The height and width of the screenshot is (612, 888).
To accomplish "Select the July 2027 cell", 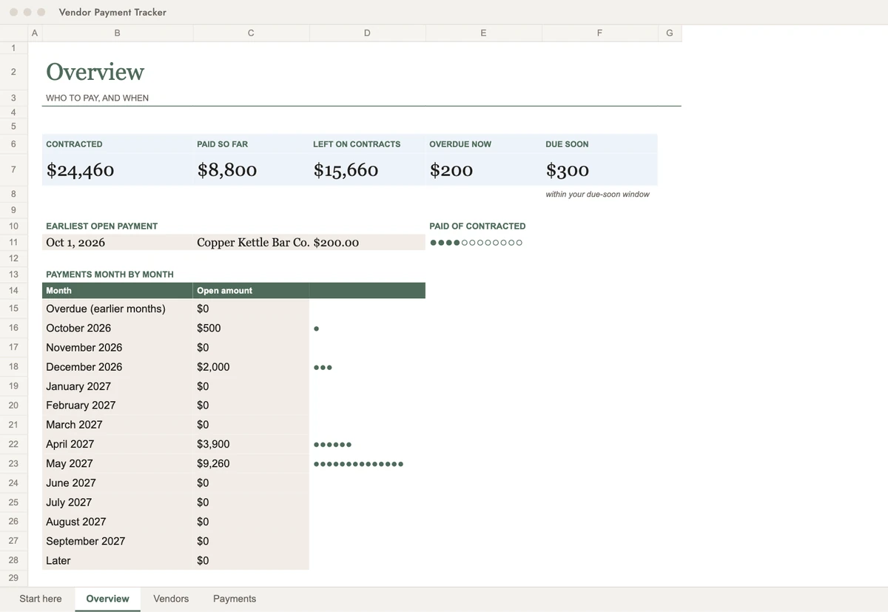I will click(69, 502).
